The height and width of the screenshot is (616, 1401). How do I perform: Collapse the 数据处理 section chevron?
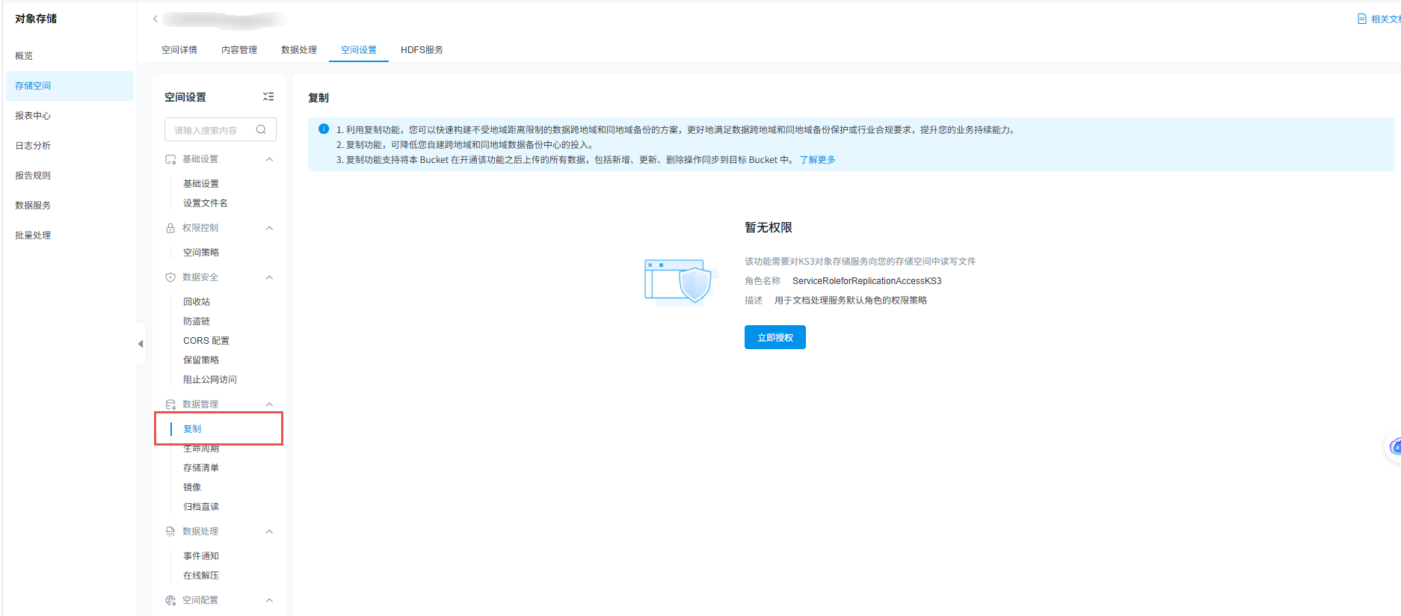(270, 532)
